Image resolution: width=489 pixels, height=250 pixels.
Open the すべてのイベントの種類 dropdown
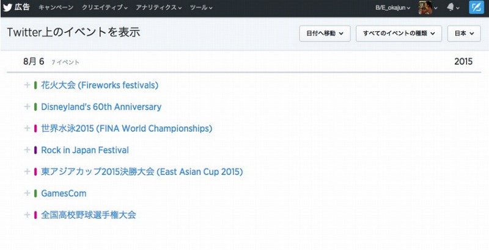coord(399,34)
